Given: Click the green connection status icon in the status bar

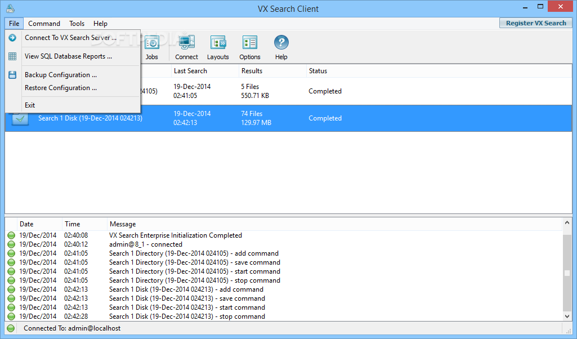Looking at the screenshot, I should pyautogui.click(x=11, y=328).
